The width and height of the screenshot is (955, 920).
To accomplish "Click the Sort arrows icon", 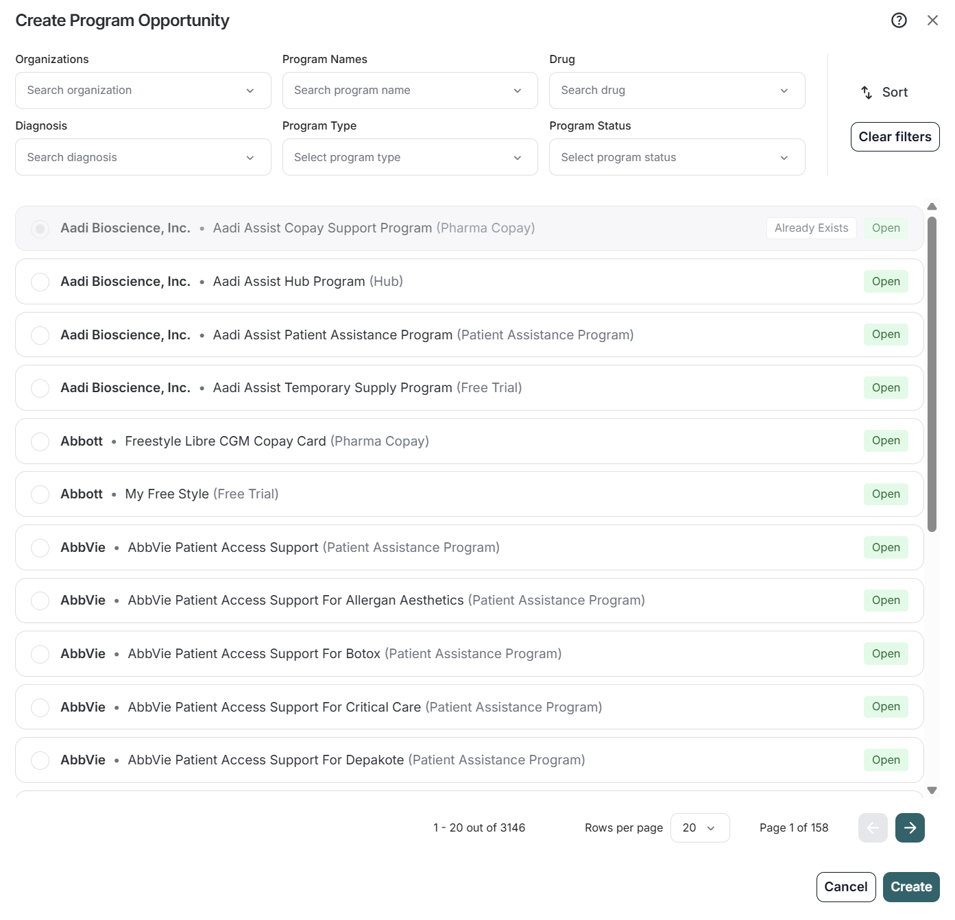I will tap(867, 93).
